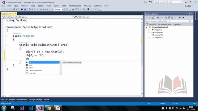Open the Start button dropdown arrow
The image size is (198, 111).
tap(48, 10)
